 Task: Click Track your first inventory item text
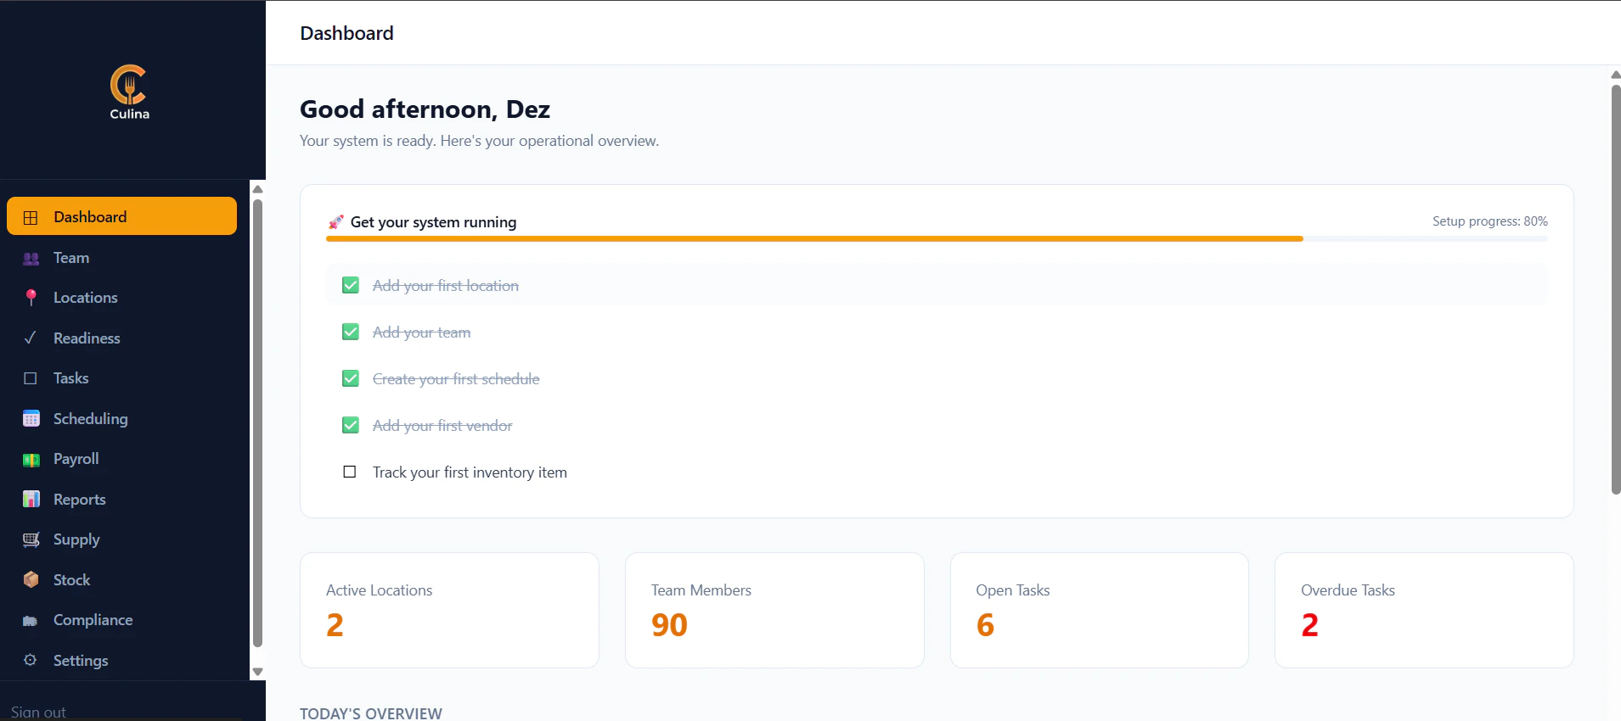coord(470,472)
